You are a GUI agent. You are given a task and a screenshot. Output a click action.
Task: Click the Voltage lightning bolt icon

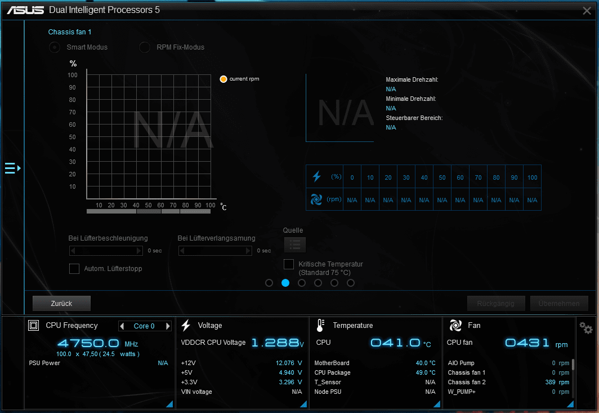click(186, 326)
